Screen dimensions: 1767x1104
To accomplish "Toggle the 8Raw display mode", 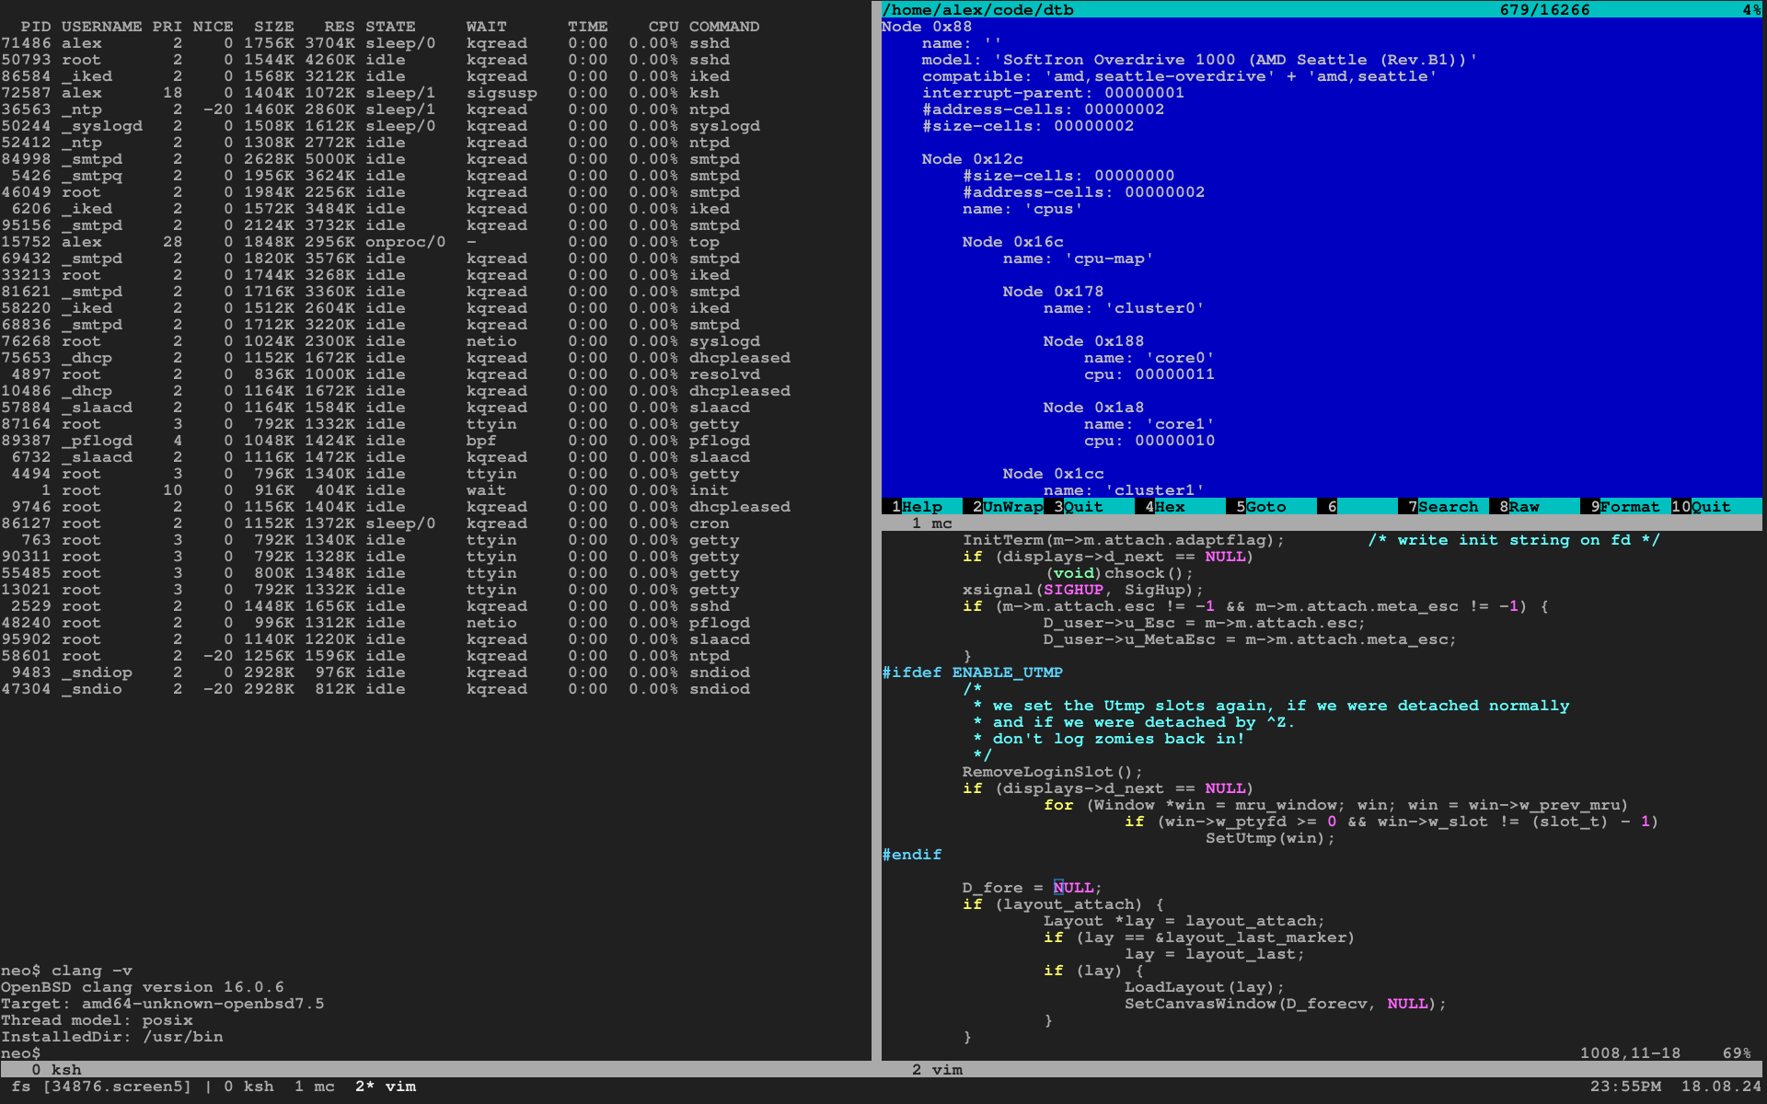I will [x=1523, y=507].
